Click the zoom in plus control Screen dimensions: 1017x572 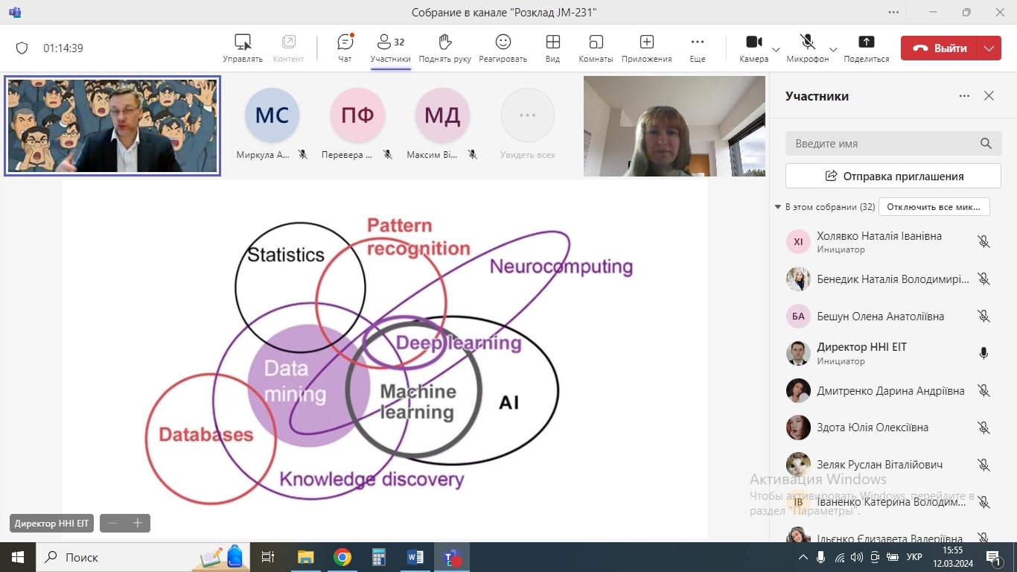click(137, 524)
